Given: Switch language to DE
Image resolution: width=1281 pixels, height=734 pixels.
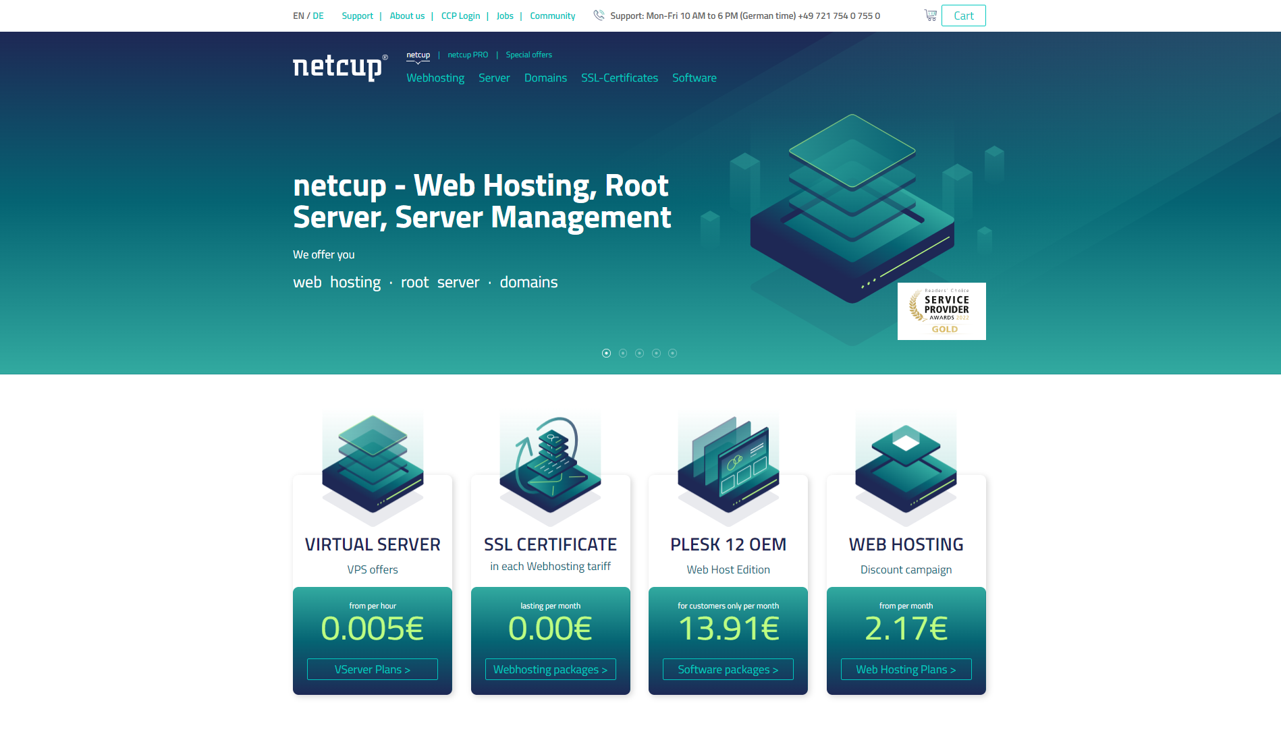Looking at the screenshot, I should [318, 16].
